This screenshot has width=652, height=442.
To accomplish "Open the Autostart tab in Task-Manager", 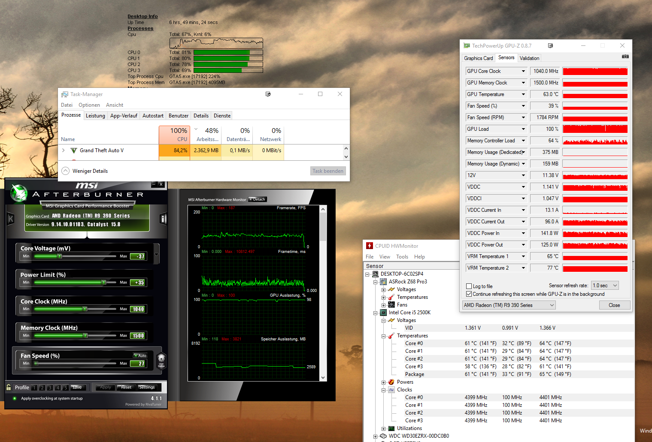I will pyautogui.click(x=153, y=116).
